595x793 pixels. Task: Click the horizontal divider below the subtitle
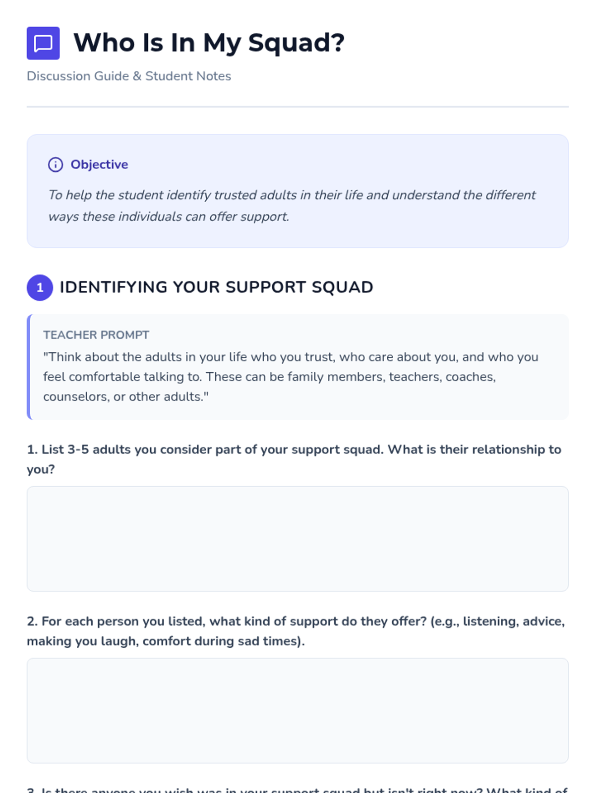(297, 107)
